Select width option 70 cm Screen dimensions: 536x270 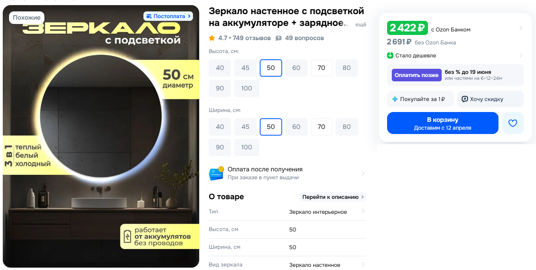[321, 127]
